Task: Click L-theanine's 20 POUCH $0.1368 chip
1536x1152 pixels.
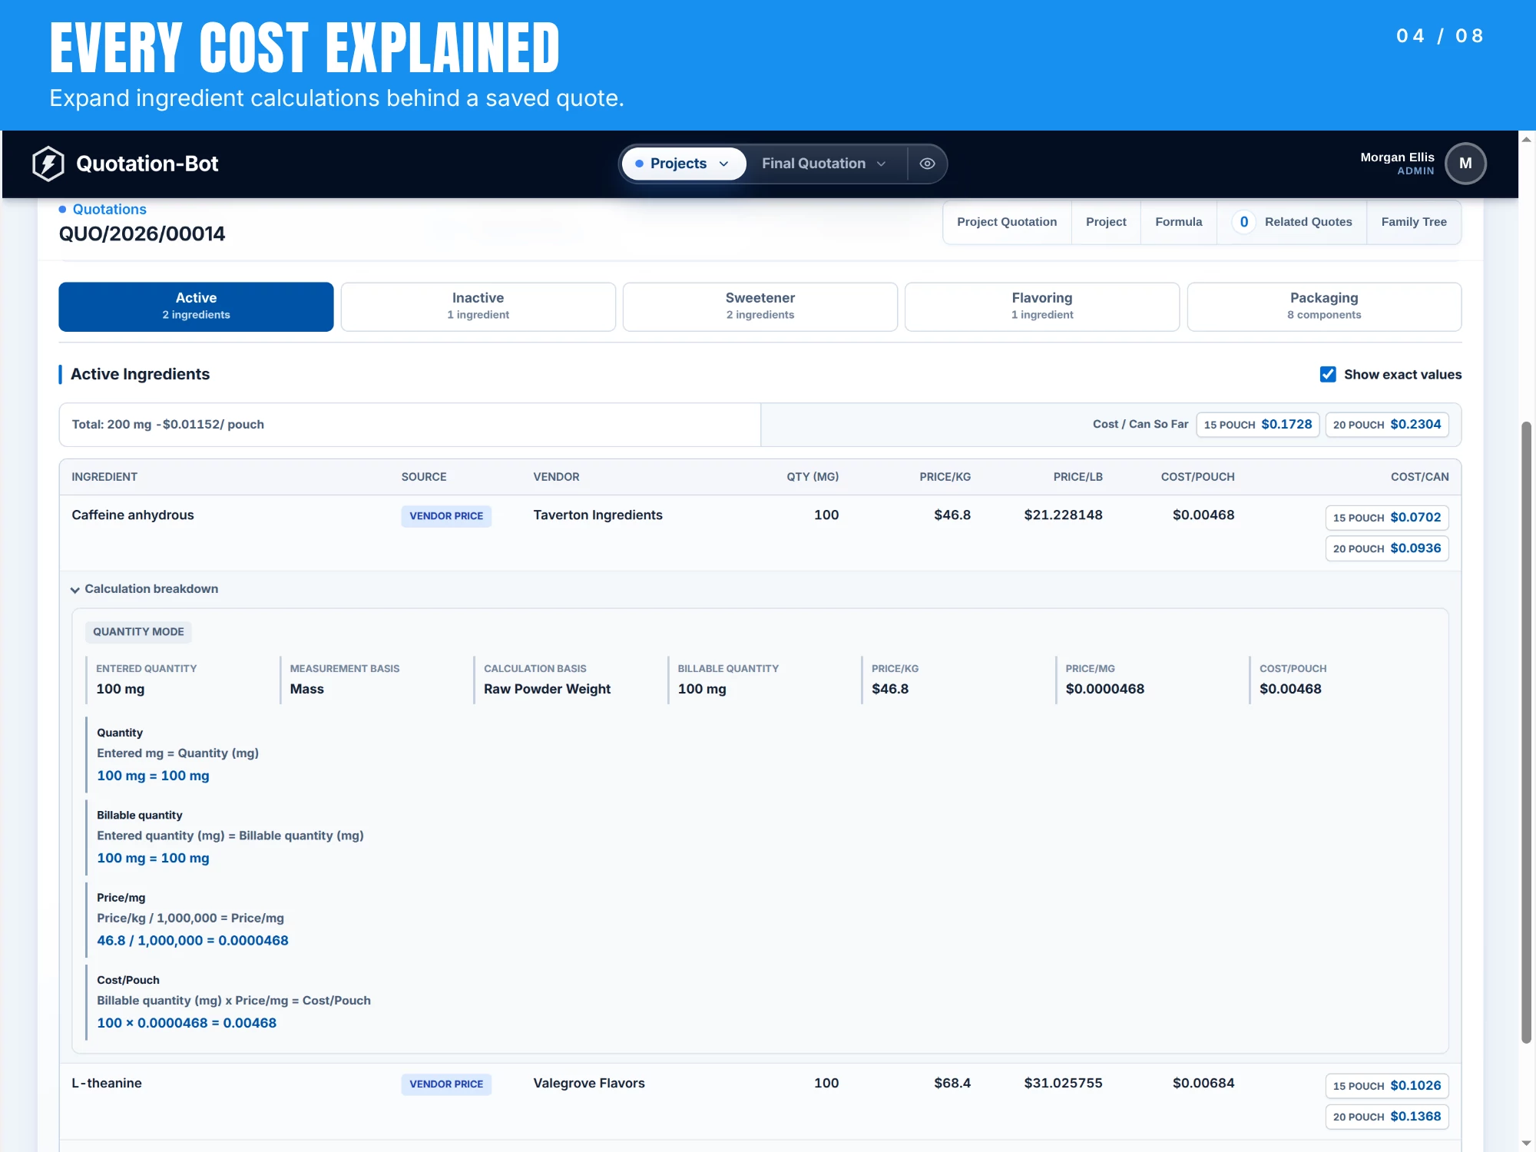Action: pyautogui.click(x=1387, y=1117)
